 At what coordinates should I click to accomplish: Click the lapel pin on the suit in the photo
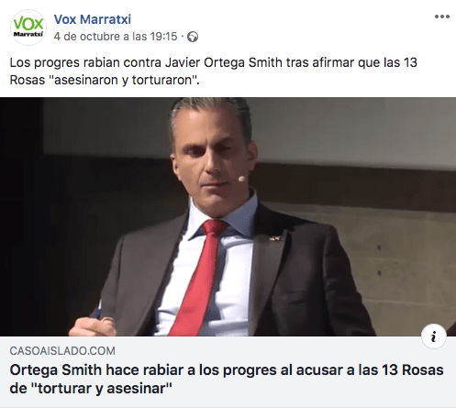(274, 238)
